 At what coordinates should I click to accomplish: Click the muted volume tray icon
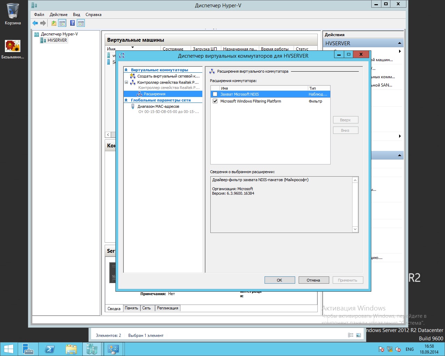point(398,349)
